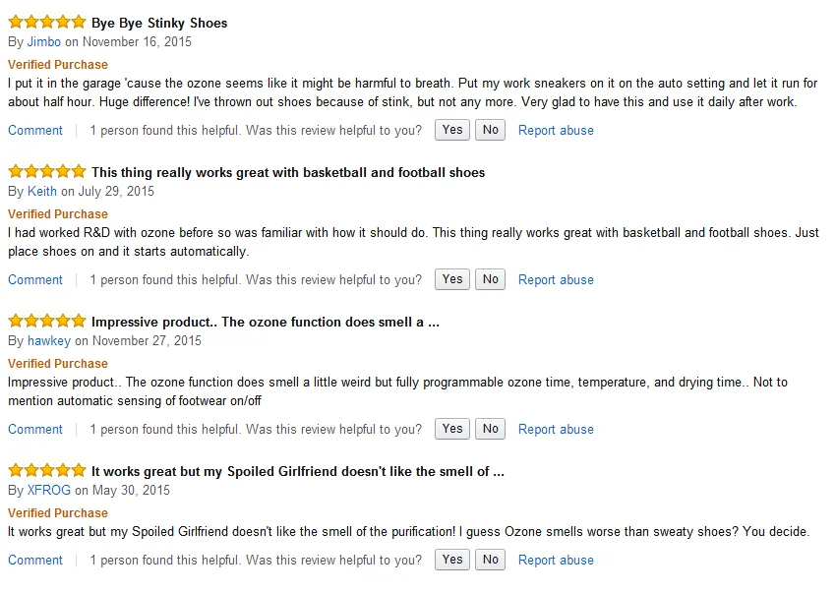Open reviewer Keith's profile
This screenshot has width=836, height=594.
click(42, 192)
